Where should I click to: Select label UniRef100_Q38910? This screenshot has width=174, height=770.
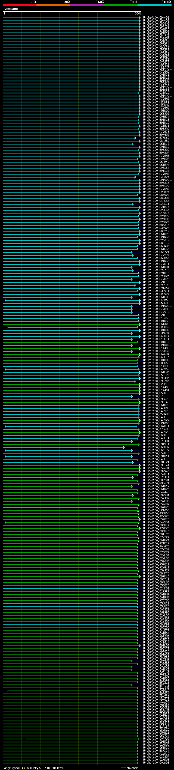pos(156,93)
